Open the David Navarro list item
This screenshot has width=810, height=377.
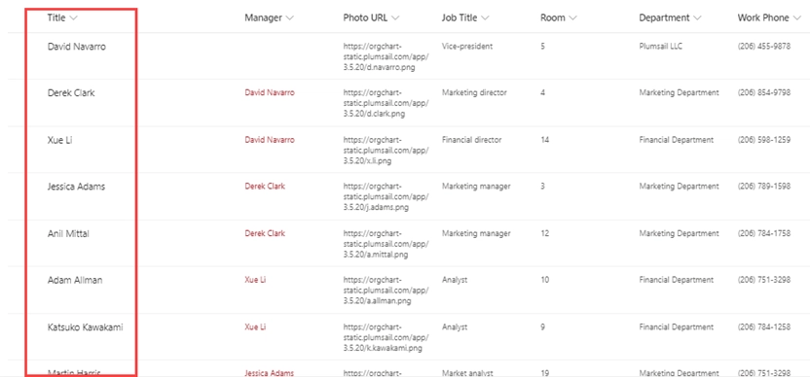point(77,47)
